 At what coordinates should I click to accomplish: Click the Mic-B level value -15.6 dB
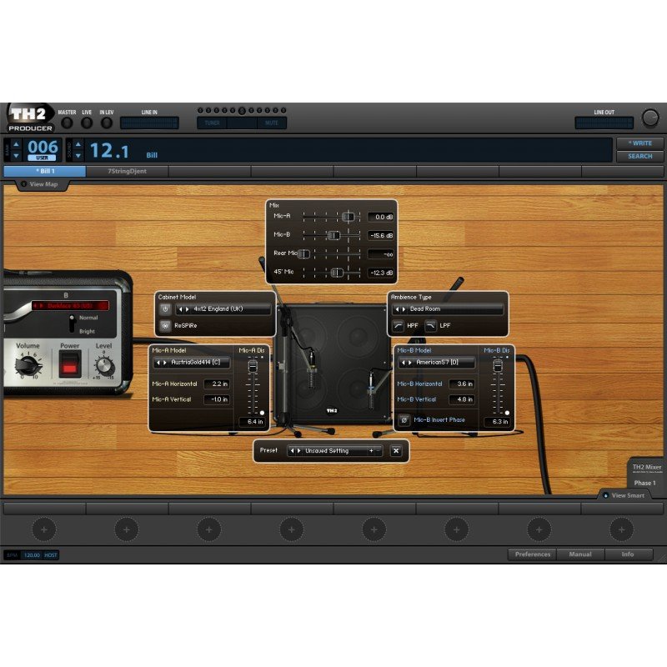click(x=381, y=235)
